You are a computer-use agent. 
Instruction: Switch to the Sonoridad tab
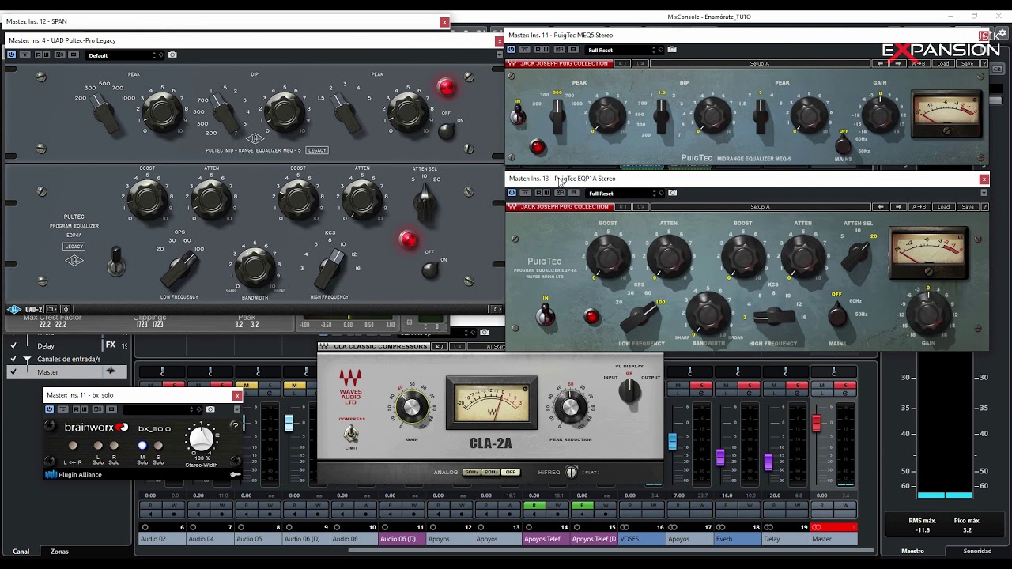click(x=977, y=552)
